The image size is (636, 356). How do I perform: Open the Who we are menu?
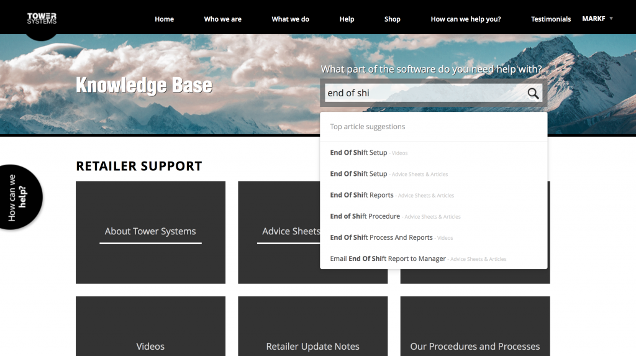click(223, 19)
